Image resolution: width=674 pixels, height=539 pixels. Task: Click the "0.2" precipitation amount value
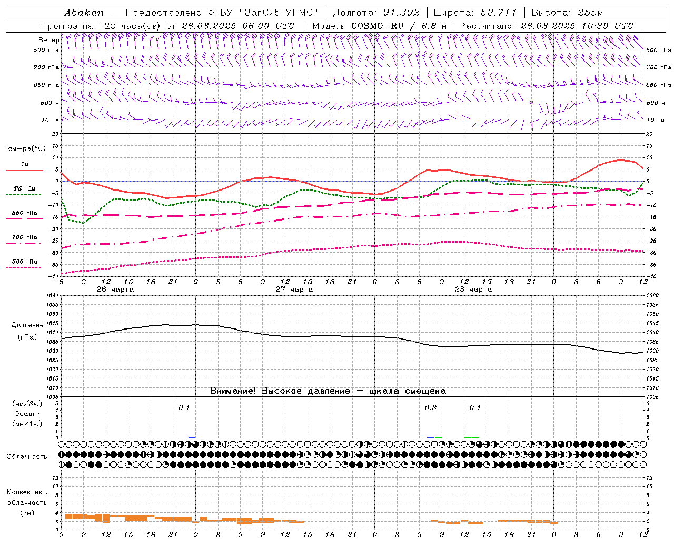click(x=431, y=407)
